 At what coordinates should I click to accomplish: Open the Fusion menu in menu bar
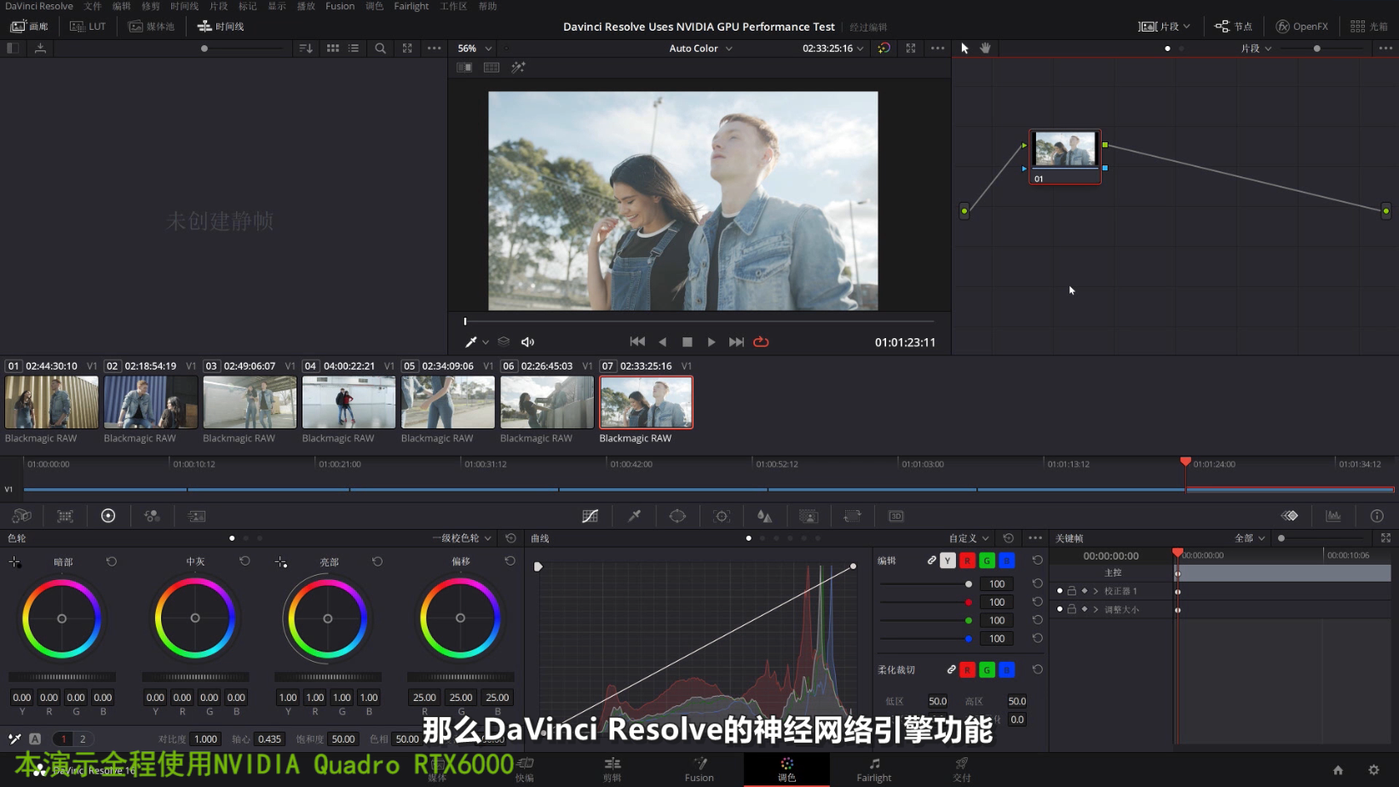[x=340, y=6]
